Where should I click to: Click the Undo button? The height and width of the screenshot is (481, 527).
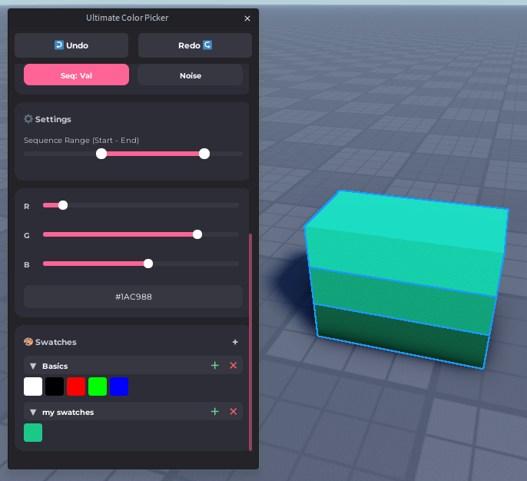[x=71, y=45]
